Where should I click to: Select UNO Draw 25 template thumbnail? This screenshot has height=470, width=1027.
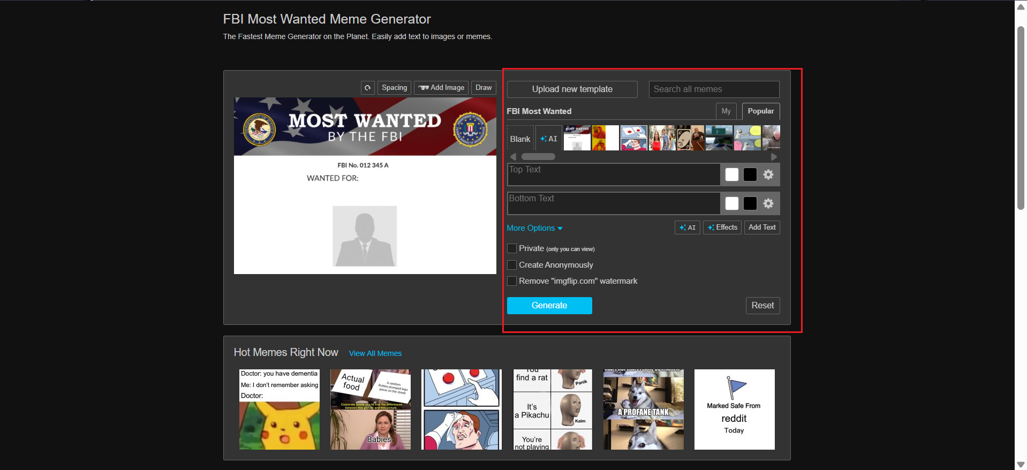pyautogui.click(x=691, y=138)
